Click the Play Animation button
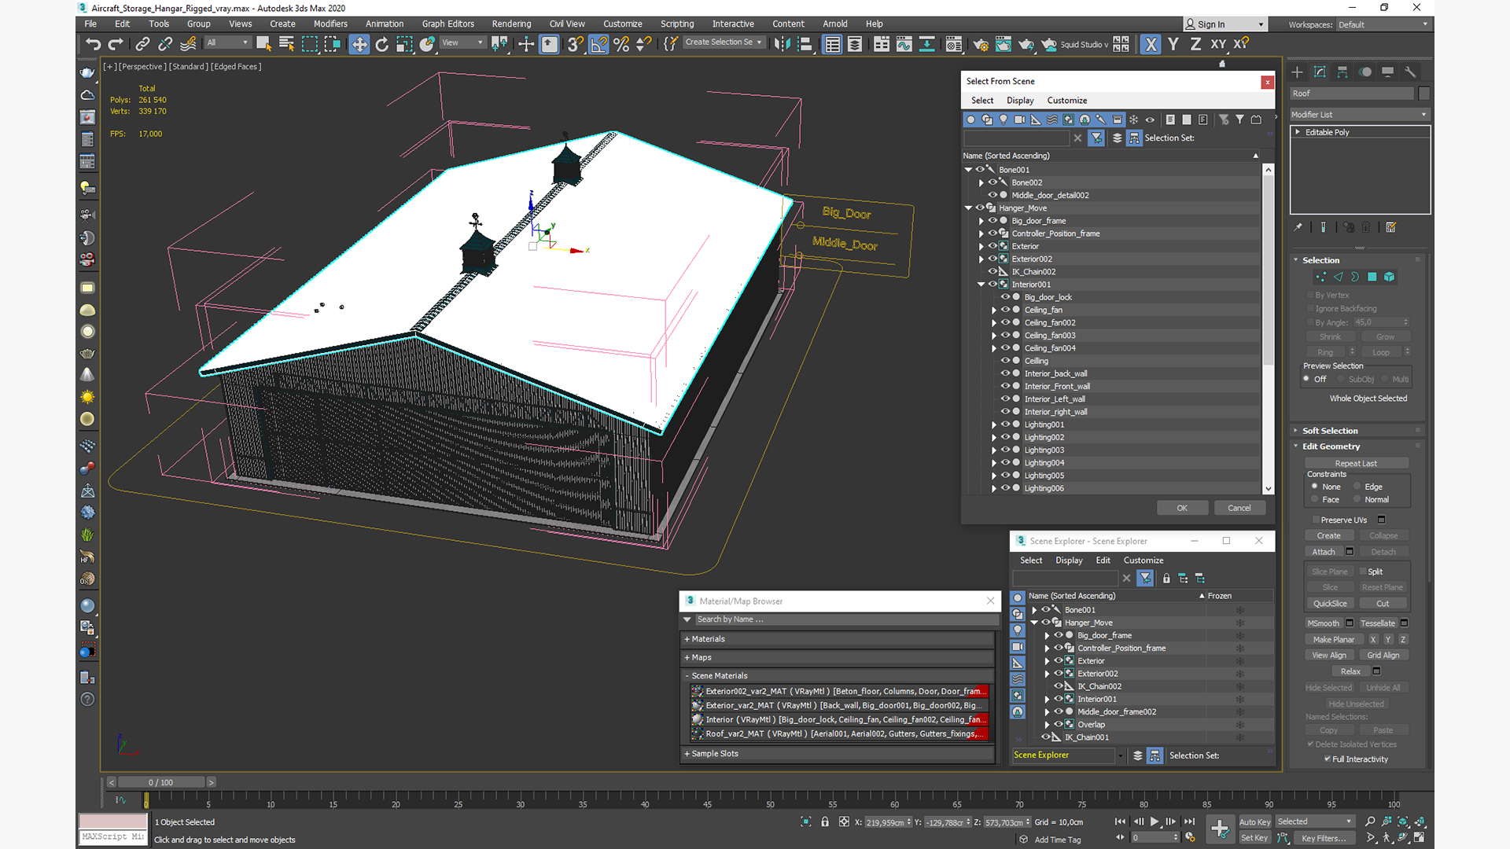 tap(1155, 821)
